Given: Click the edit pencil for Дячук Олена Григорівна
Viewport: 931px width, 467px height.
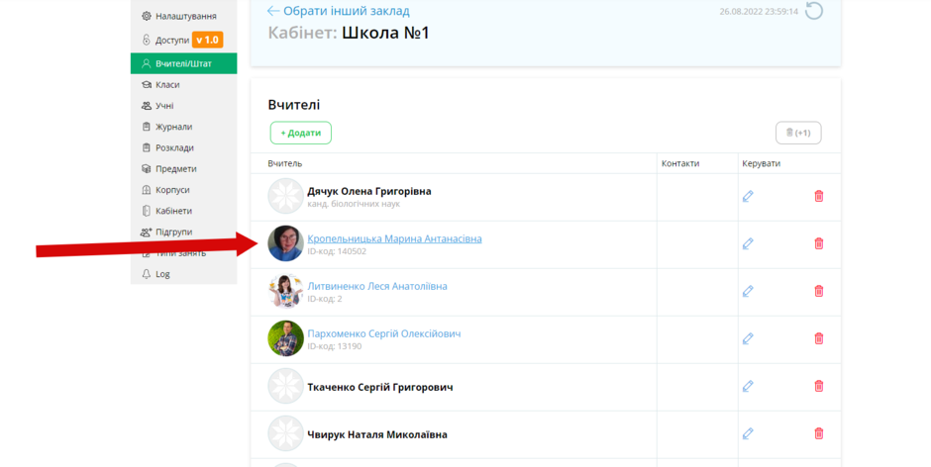Looking at the screenshot, I should point(748,197).
